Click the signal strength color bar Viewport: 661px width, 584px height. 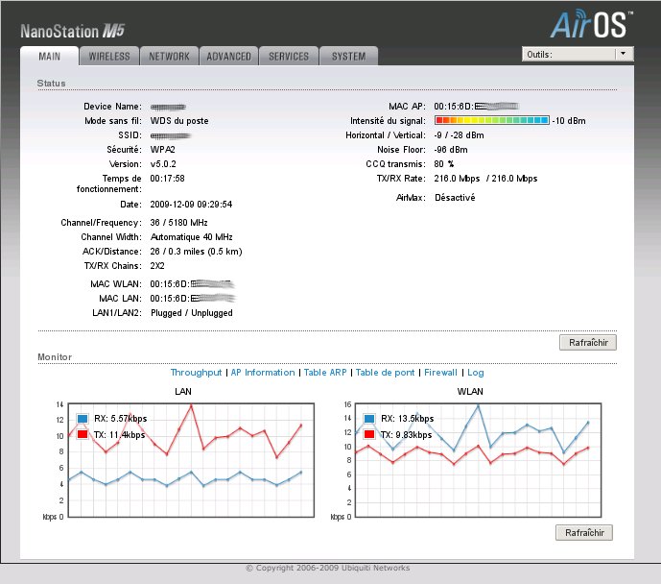click(492, 120)
